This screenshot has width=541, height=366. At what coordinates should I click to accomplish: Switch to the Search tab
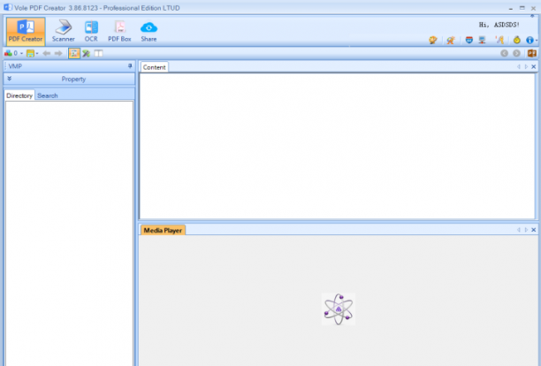[x=47, y=95]
